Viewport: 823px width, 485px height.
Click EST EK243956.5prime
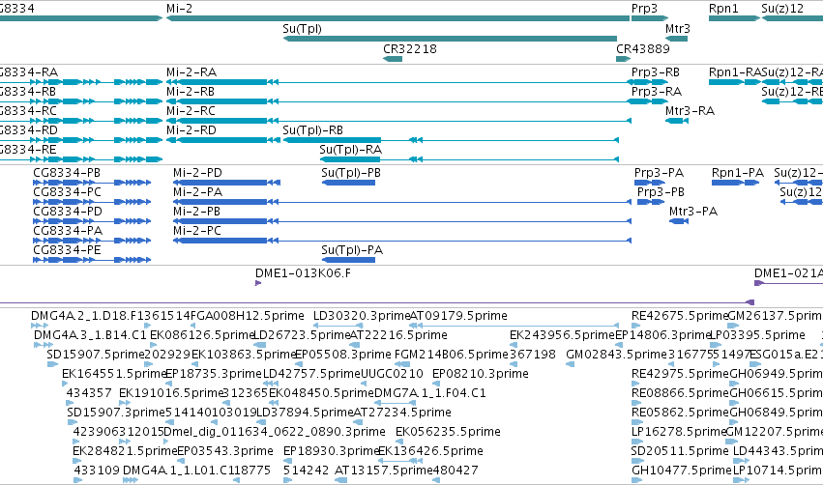(x=514, y=345)
